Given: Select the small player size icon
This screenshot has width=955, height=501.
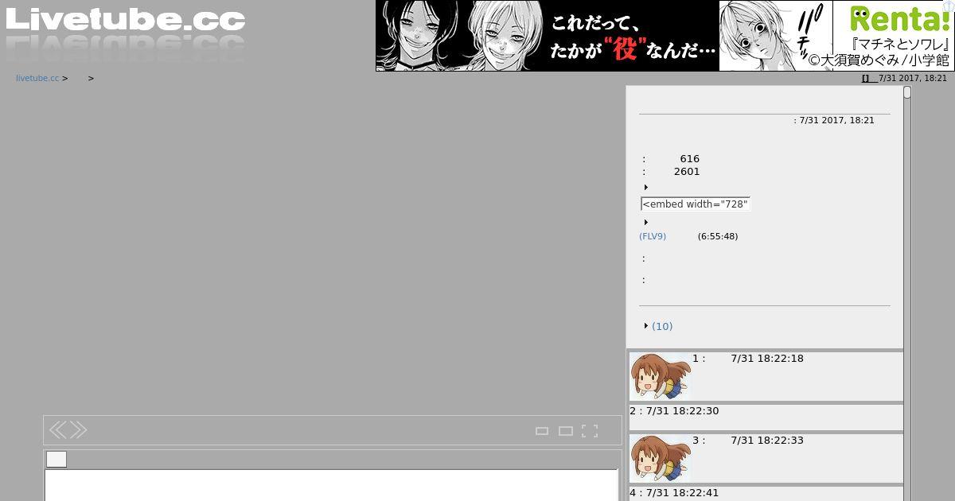Looking at the screenshot, I should (x=542, y=431).
